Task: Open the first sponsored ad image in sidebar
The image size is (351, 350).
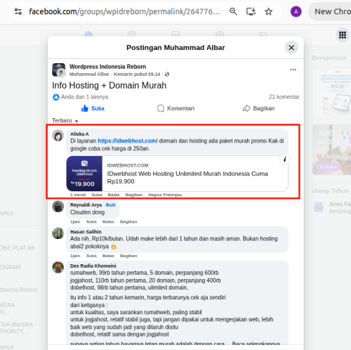Action: [x=331, y=93]
